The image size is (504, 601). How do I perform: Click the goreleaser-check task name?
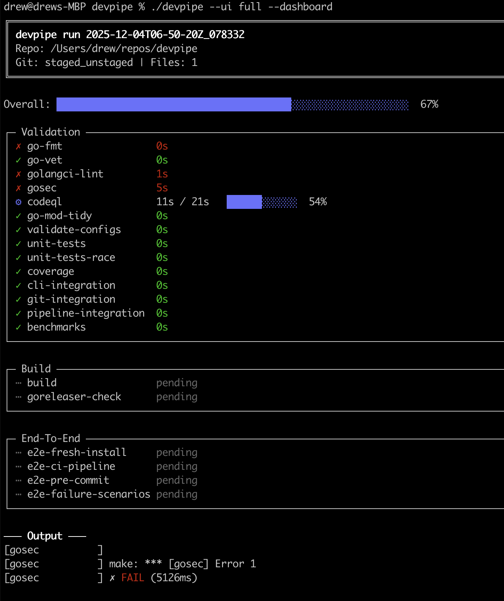click(x=74, y=397)
